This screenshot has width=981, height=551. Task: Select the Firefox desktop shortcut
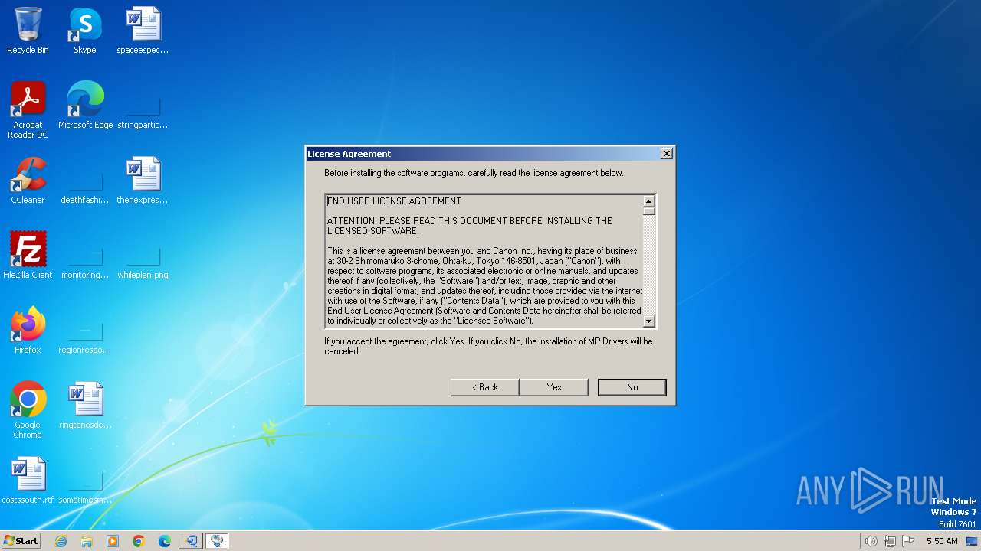pyautogui.click(x=28, y=331)
